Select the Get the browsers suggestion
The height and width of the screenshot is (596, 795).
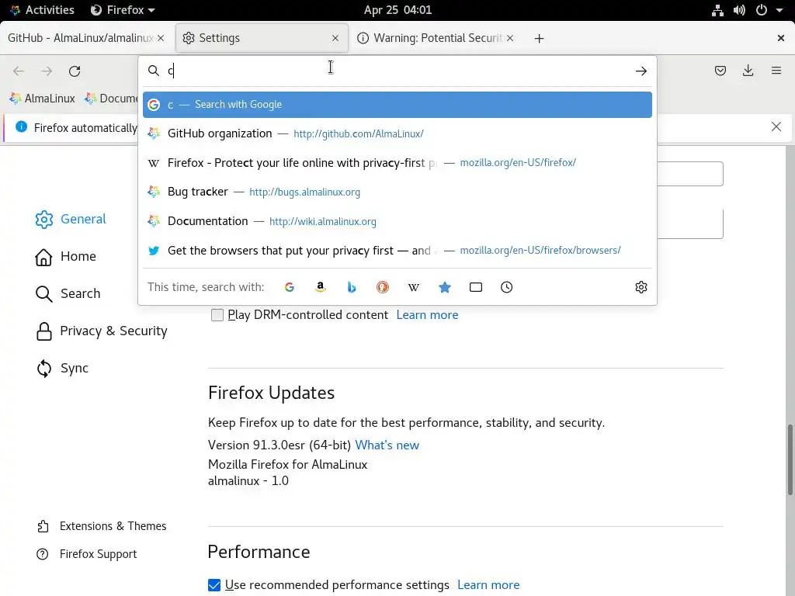click(397, 251)
